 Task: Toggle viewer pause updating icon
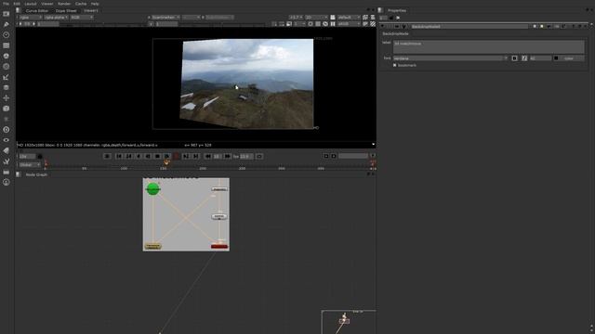point(333,24)
